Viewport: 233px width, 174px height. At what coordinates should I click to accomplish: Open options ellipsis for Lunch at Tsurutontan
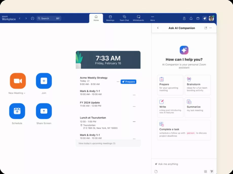pyautogui.click(x=134, y=122)
